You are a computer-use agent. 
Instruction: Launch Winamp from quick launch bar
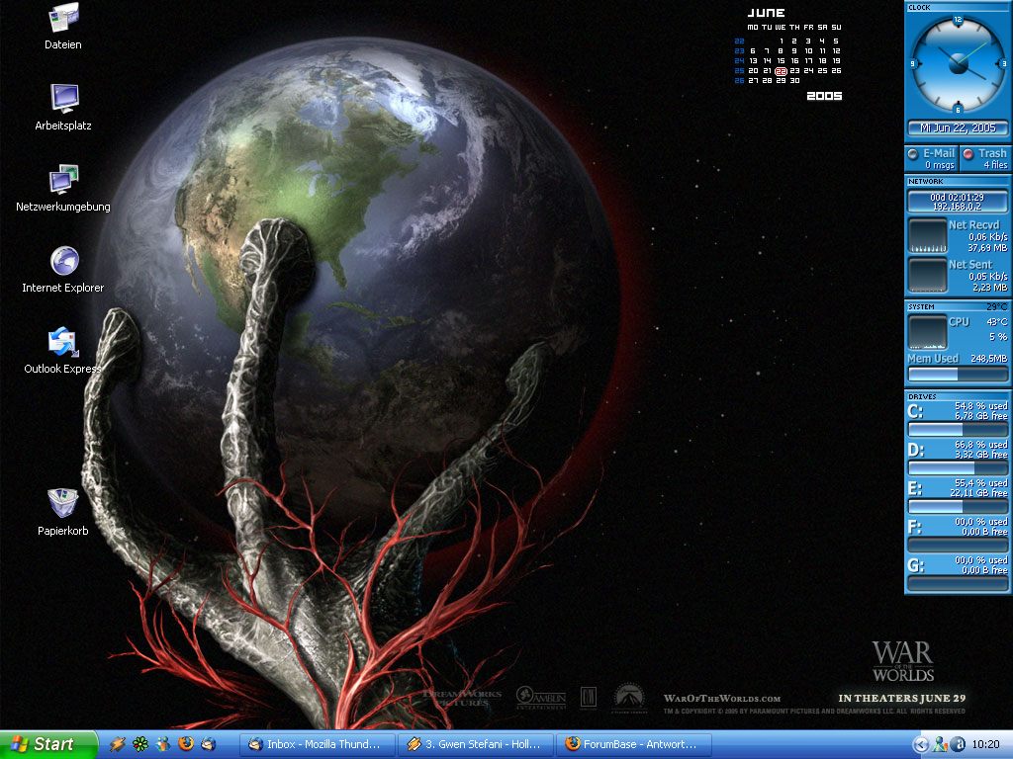(117, 744)
